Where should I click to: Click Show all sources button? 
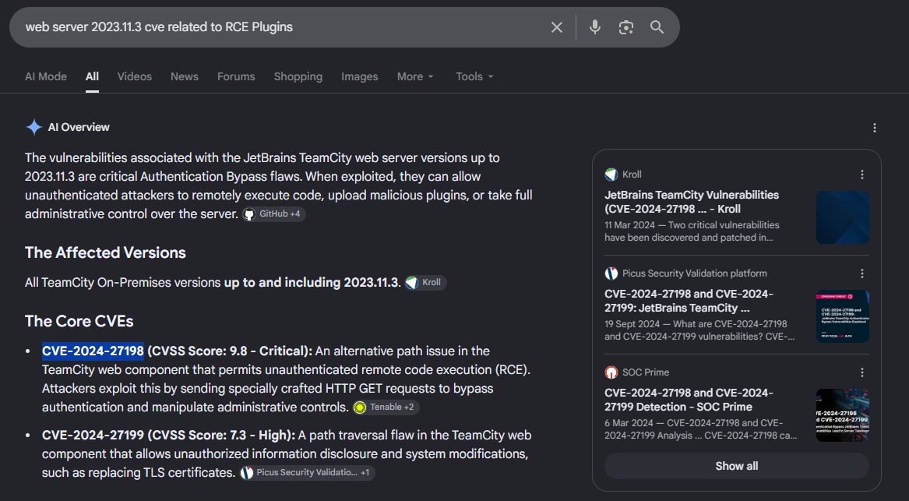coord(736,466)
